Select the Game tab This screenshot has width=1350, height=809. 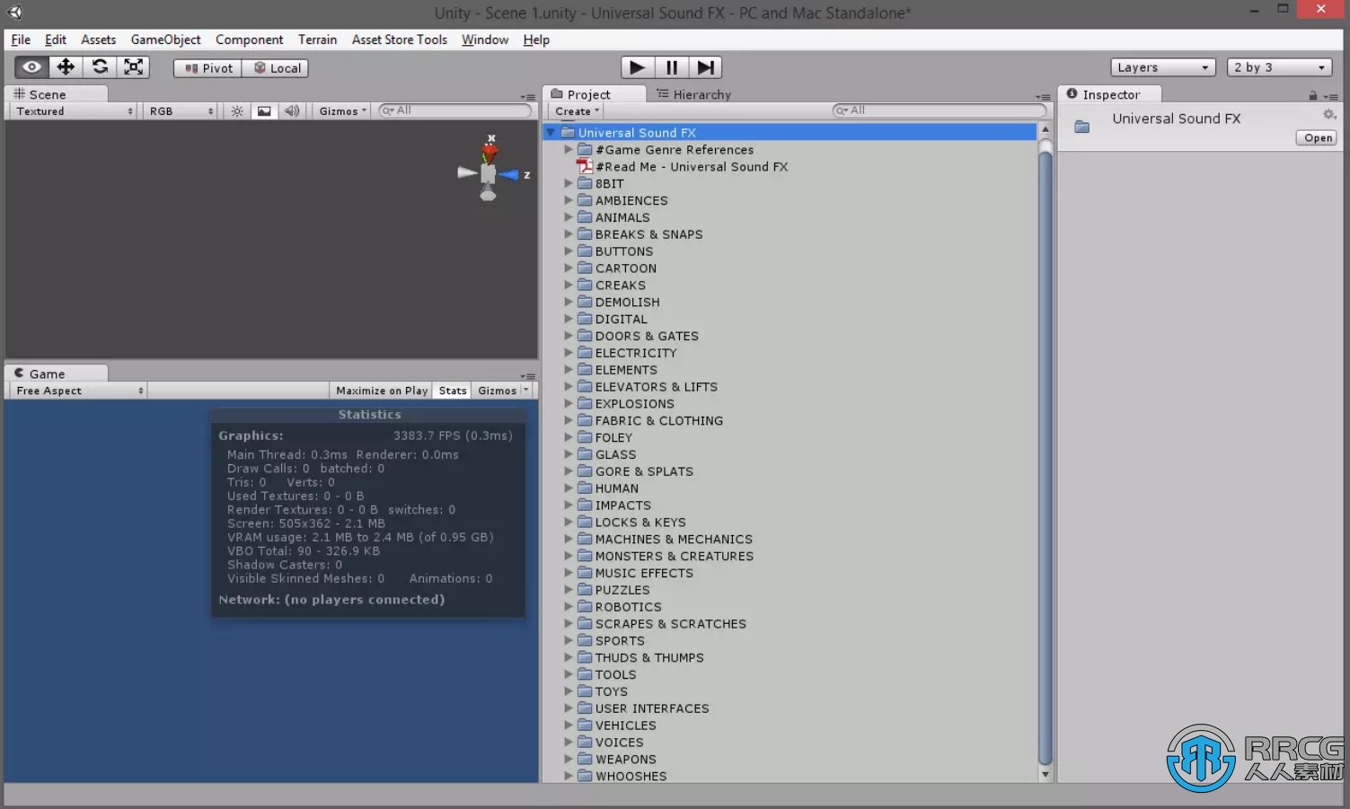pos(56,374)
